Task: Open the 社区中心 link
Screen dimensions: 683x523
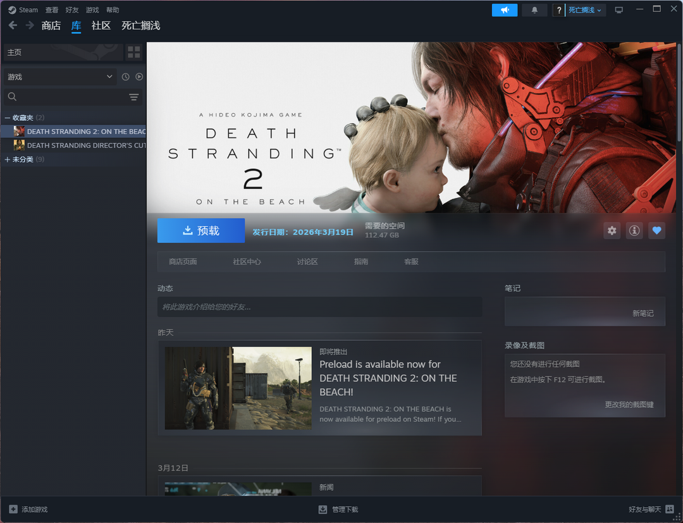Action: (247, 262)
